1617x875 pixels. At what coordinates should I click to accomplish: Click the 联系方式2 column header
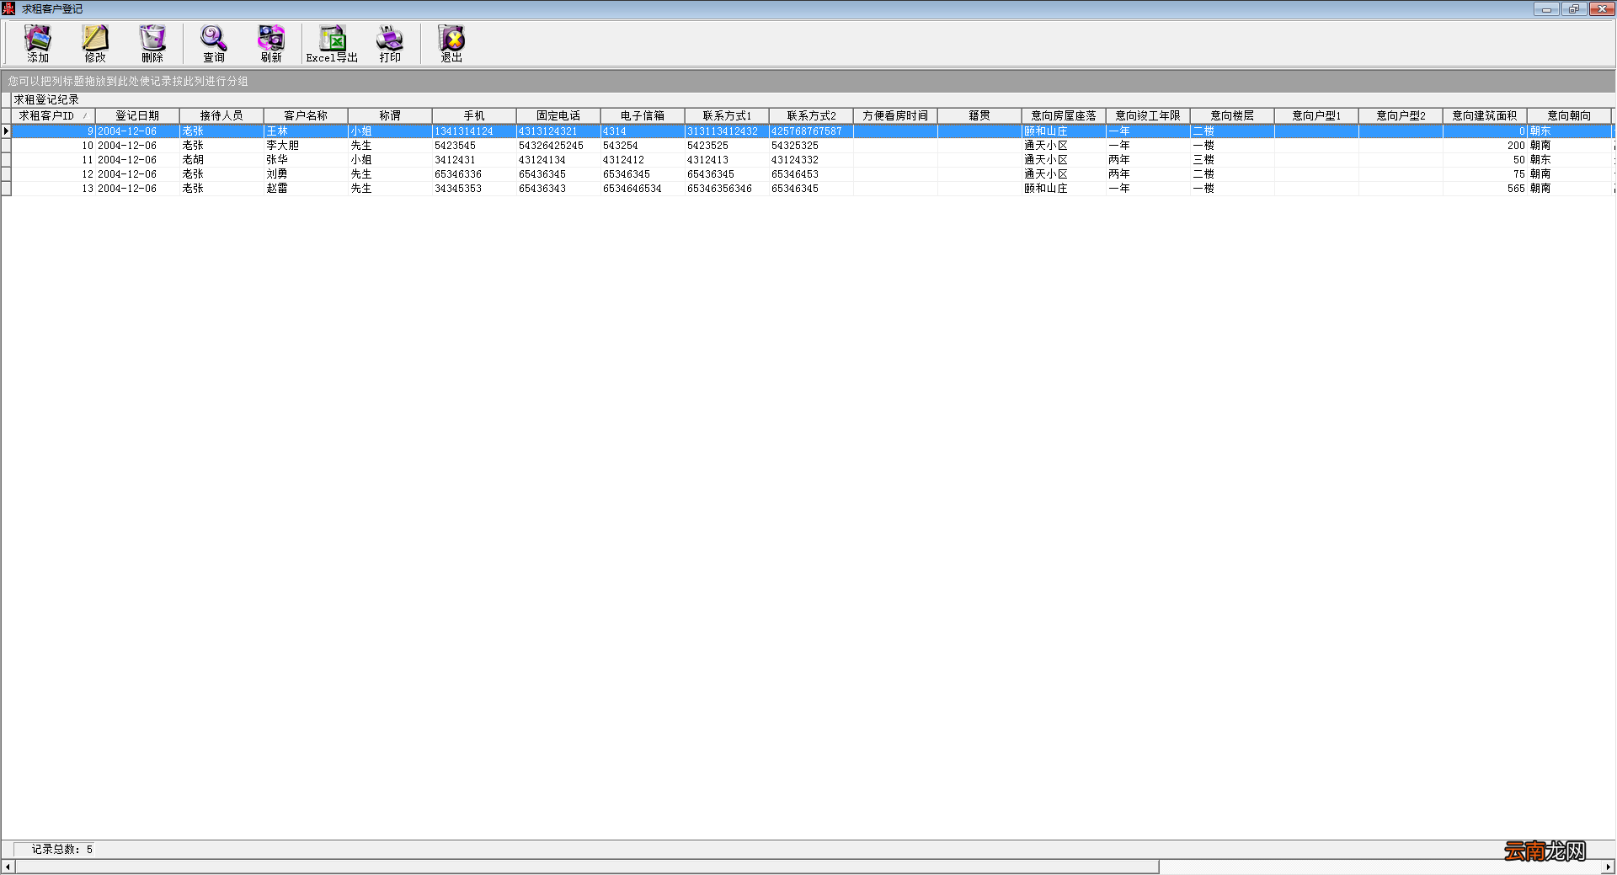[811, 115]
